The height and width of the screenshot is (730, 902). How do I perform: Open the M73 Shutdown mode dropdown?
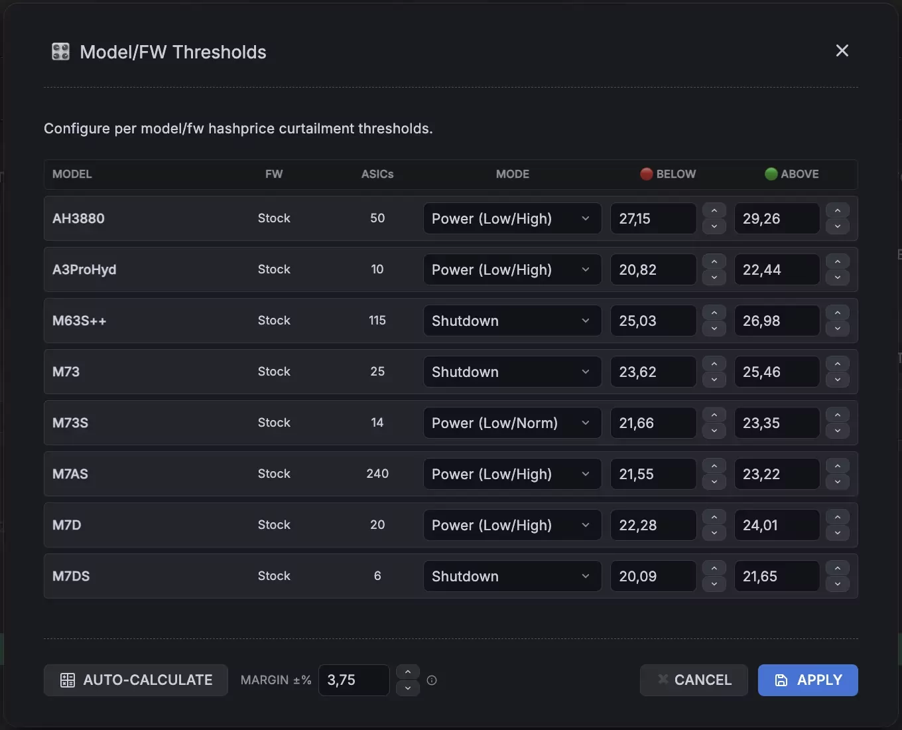point(512,372)
